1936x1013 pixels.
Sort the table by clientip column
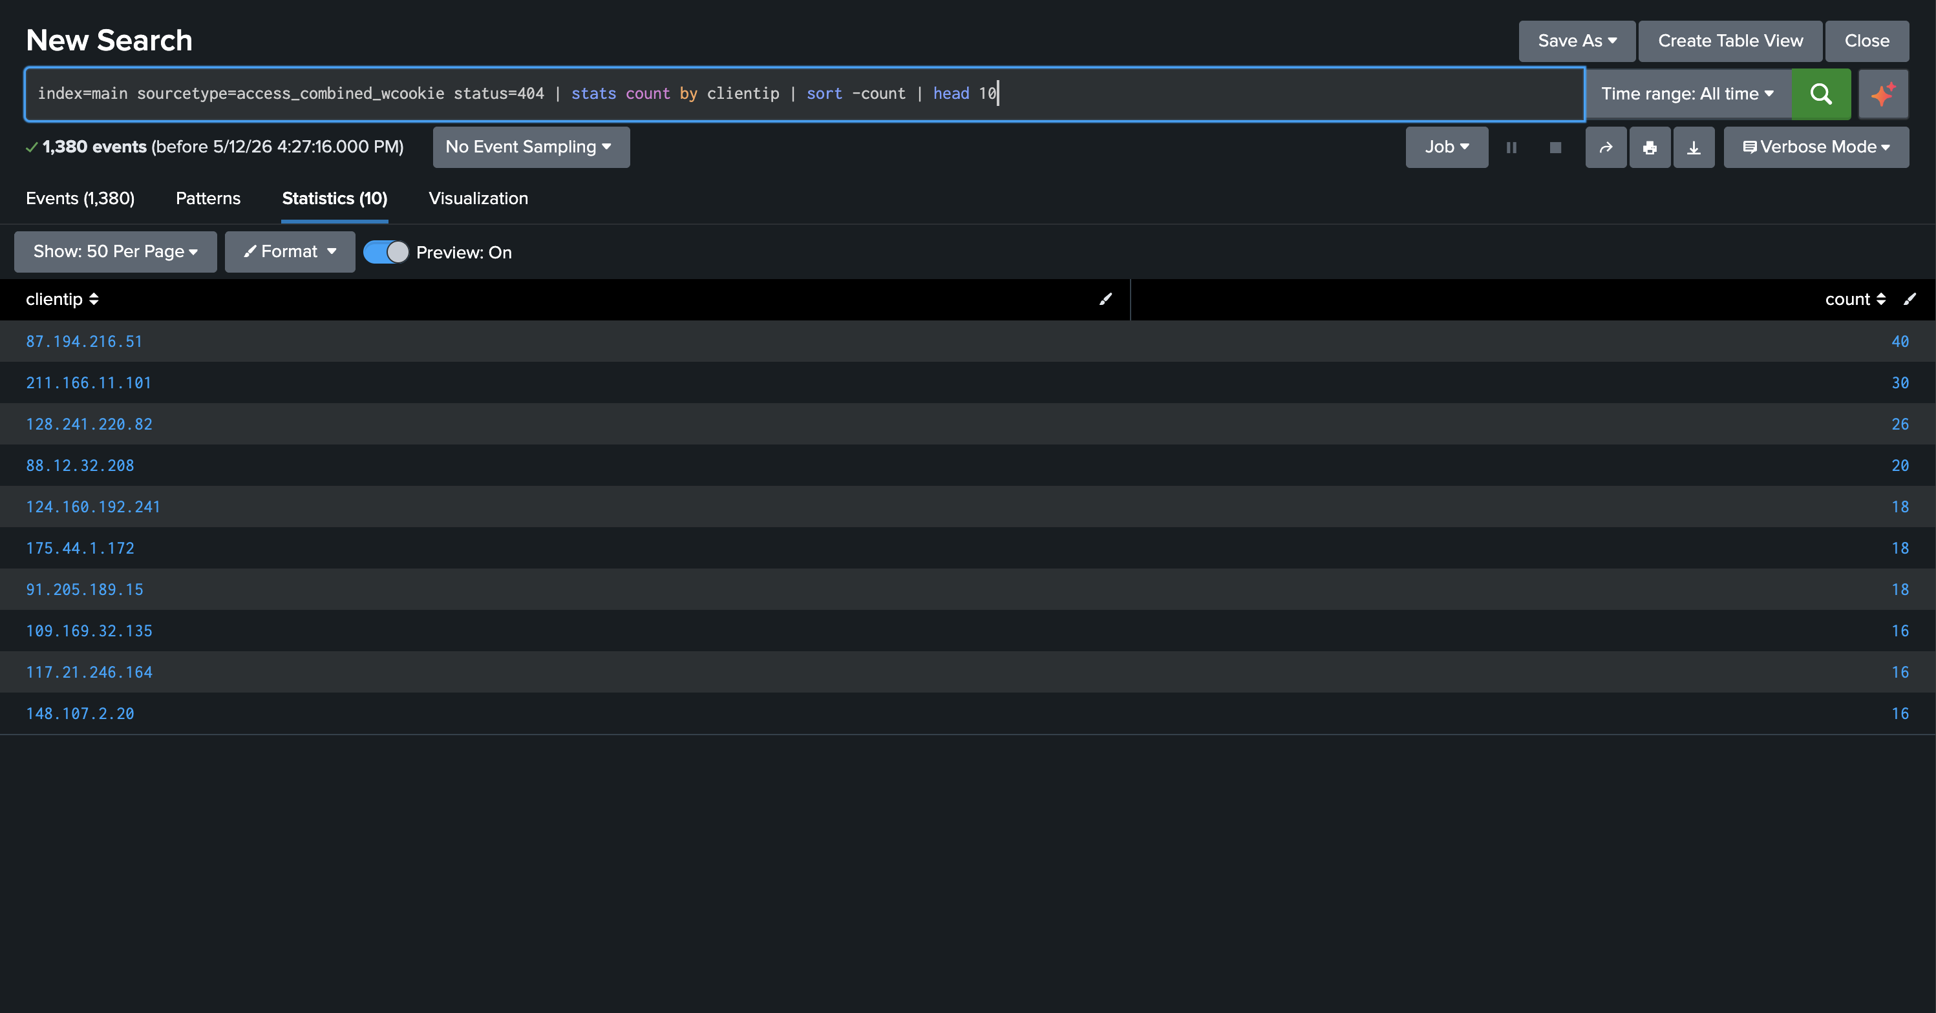(x=63, y=299)
